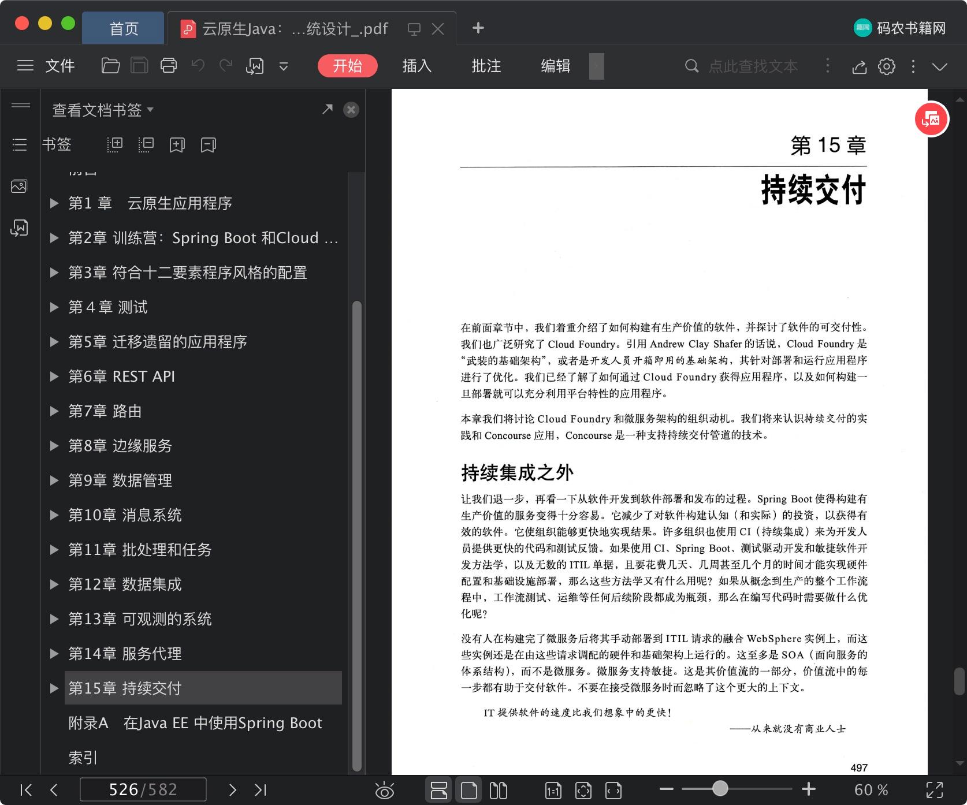Open 查看文档书签 dropdown
Image resolution: width=967 pixels, height=805 pixels.
click(x=103, y=110)
